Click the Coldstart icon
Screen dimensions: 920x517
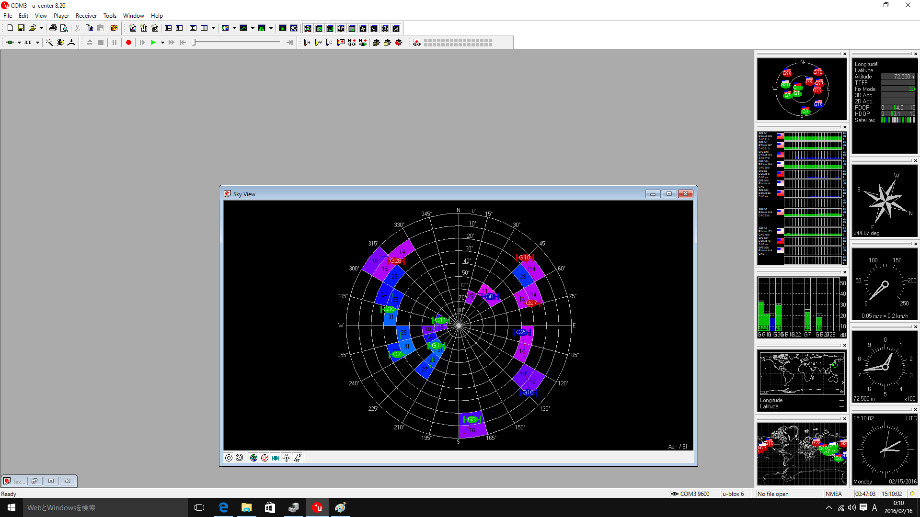pyautogui.click(x=329, y=43)
